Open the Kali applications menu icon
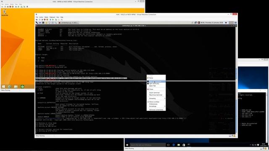The height and width of the screenshot is (151, 269). (37, 23)
